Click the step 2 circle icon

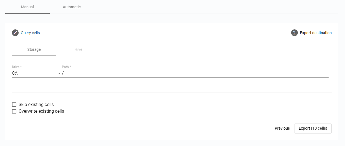[x=294, y=33]
